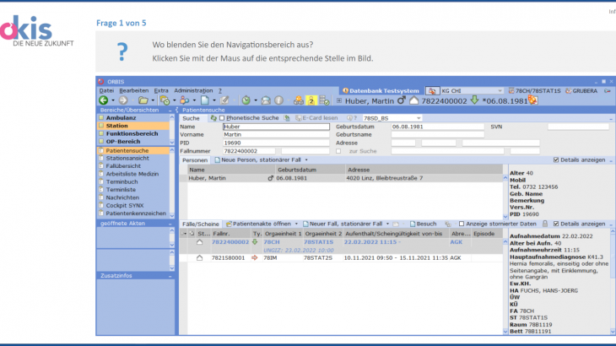Uncheck Details anzeigen in the Personen bar
The height and width of the screenshot is (346, 616).
[554, 159]
